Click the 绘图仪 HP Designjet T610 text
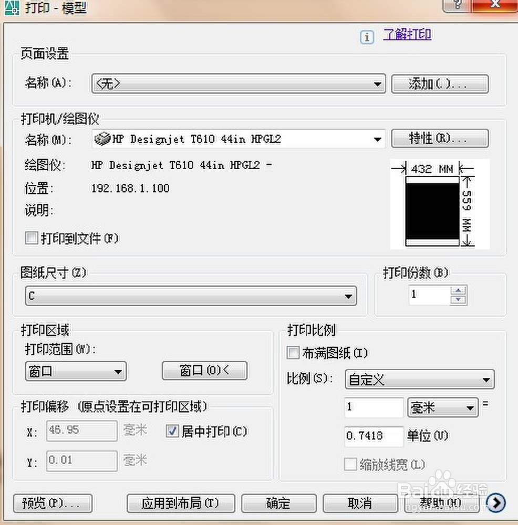The height and width of the screenshot is (525, 518). (181, 165)
